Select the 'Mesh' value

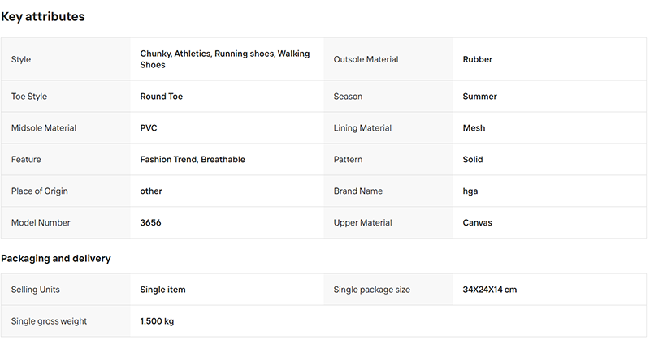[x=474, y=128]
